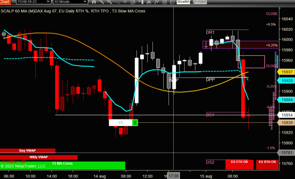Click the 15884 cyan price marker

[x=287, y=100]
